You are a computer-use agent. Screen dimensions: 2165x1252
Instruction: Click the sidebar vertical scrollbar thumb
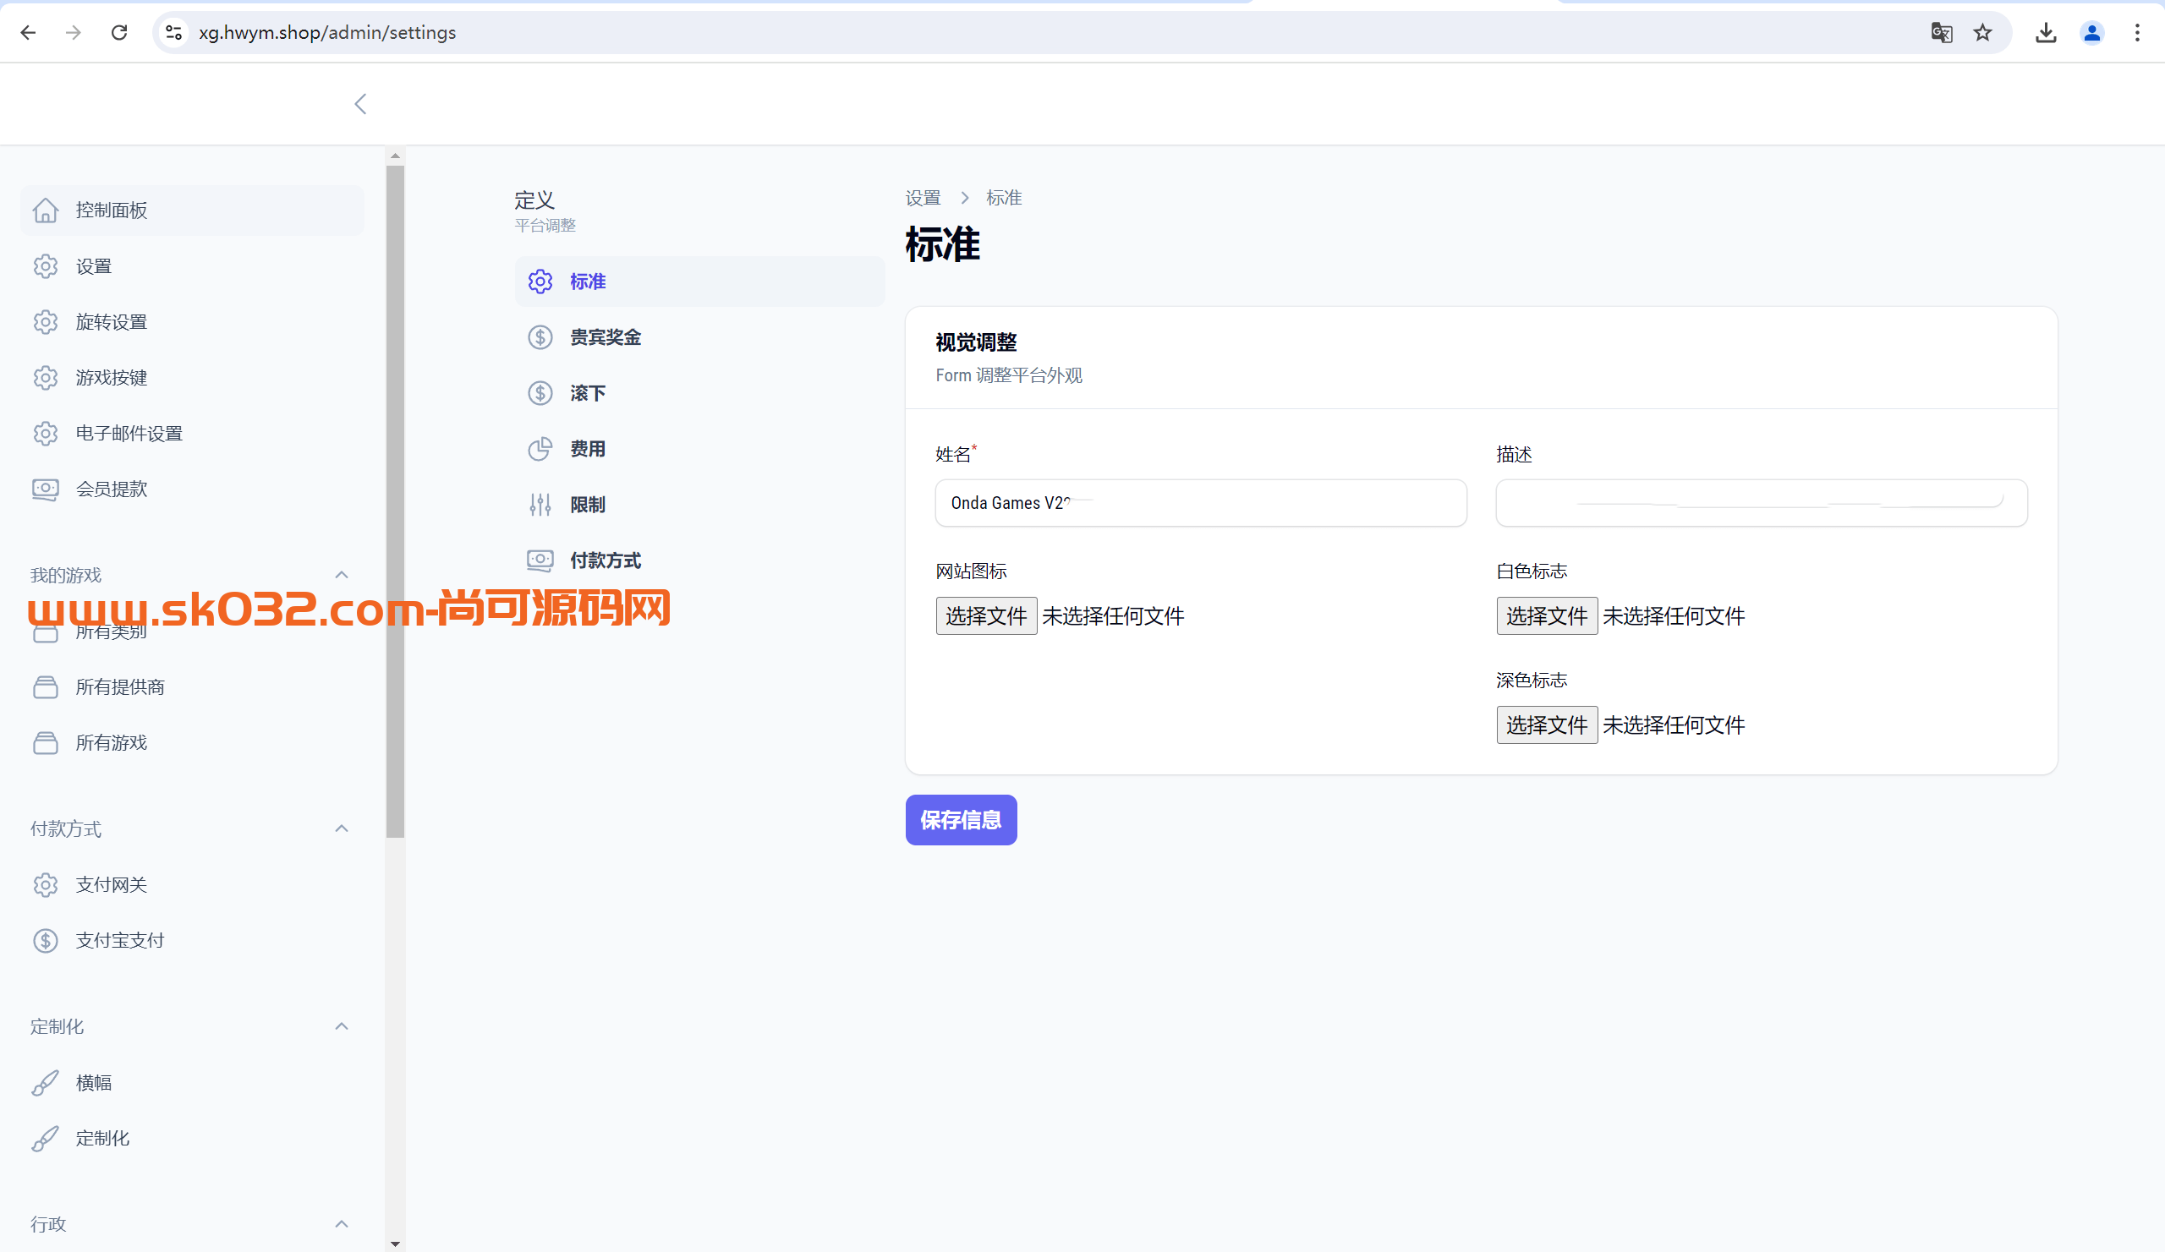[395, 502]
